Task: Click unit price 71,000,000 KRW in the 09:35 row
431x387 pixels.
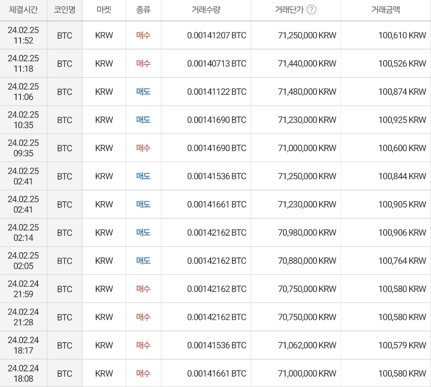Action: click(307, 148)
